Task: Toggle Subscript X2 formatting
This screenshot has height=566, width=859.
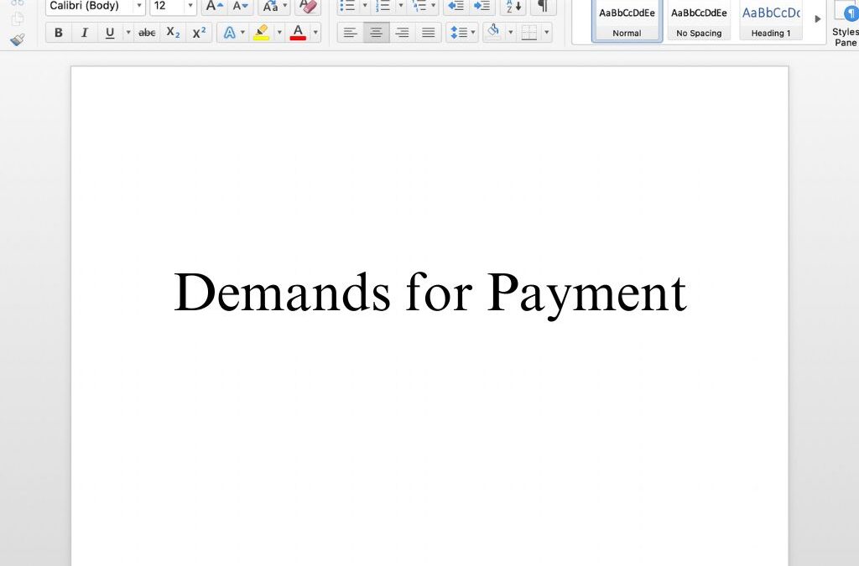Action: 173,33
